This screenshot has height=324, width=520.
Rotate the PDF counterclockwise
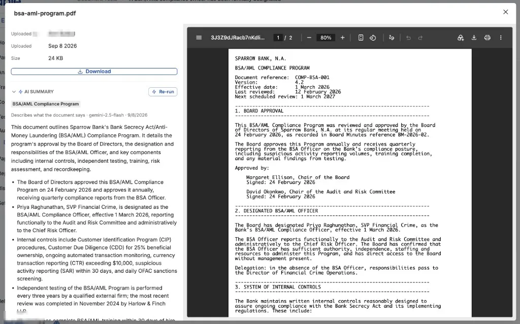click(x=373, y=38)
